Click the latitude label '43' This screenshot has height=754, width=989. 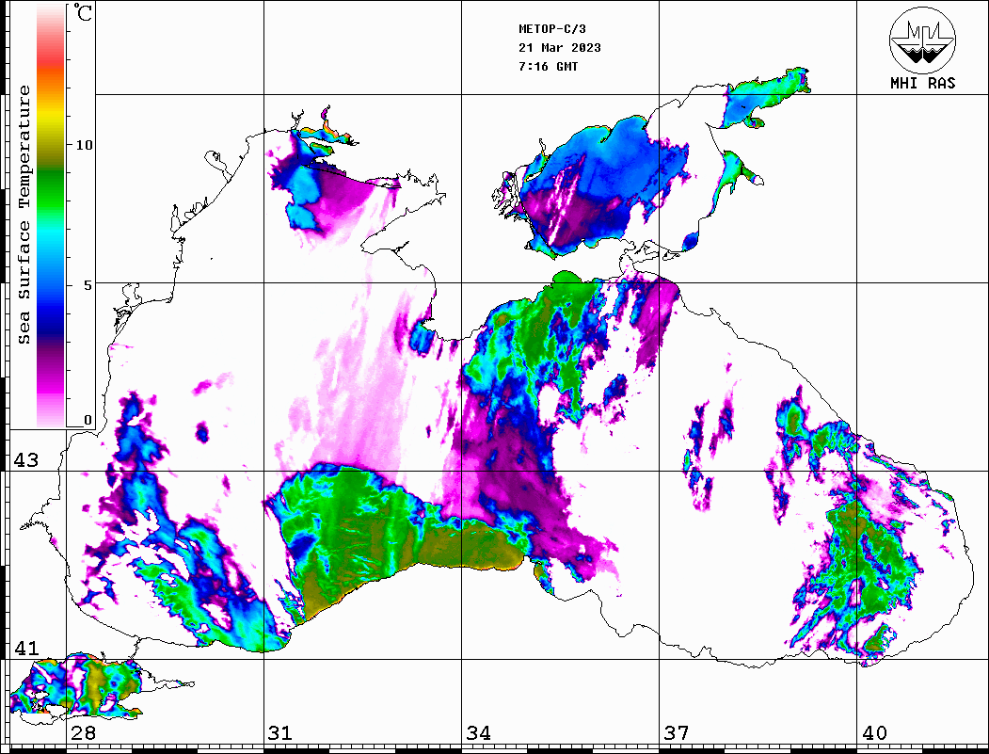click(x=26, y=460)
